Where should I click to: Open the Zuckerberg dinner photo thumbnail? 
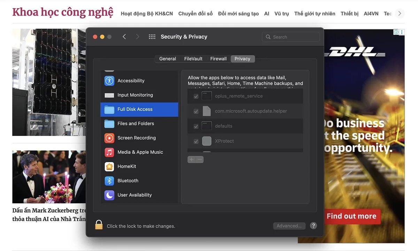pos(49,177)
